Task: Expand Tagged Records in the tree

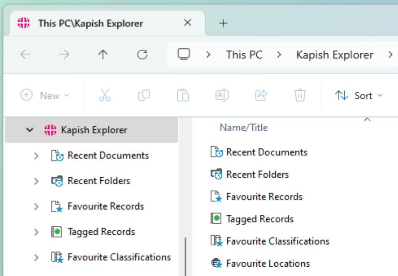Action: 36,232
